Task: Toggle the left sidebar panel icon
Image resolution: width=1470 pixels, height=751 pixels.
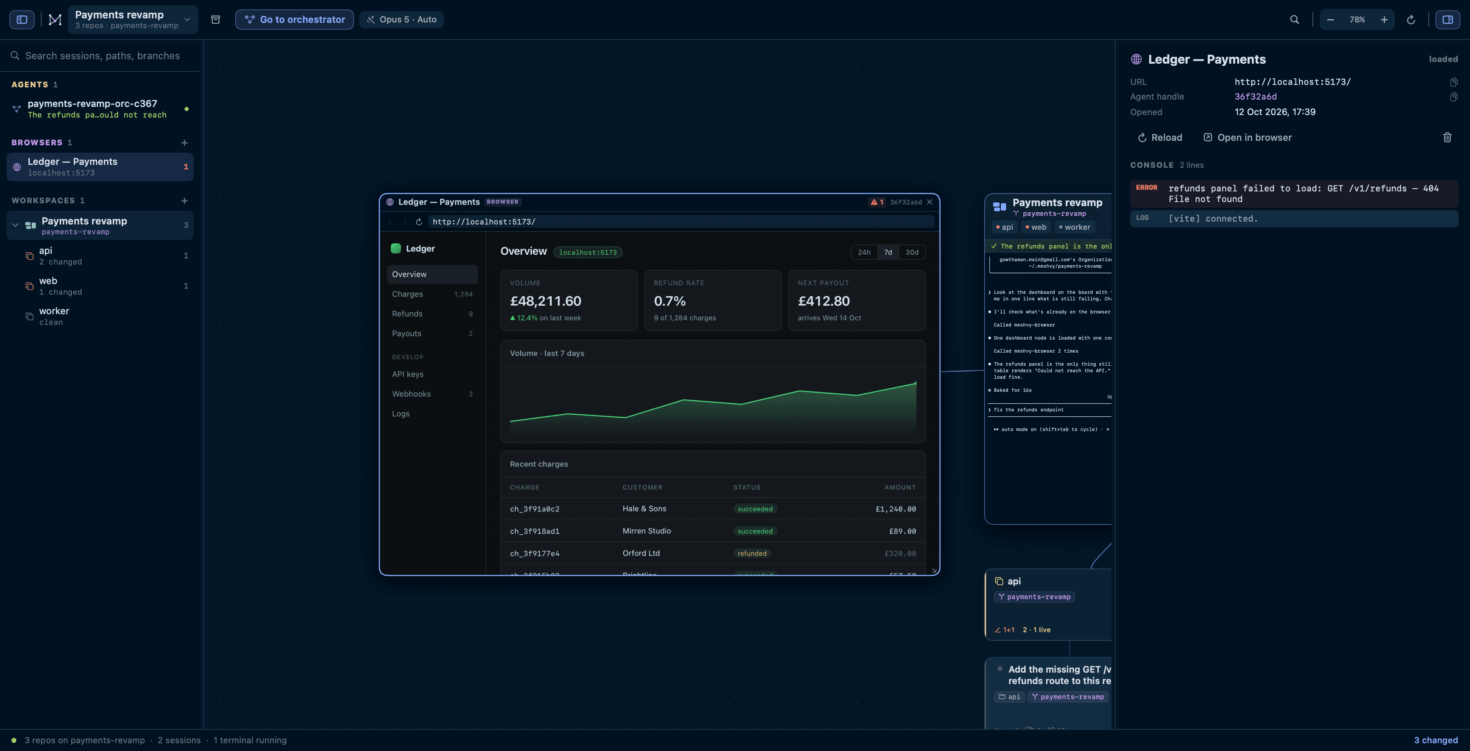Action: click(22, 20)
